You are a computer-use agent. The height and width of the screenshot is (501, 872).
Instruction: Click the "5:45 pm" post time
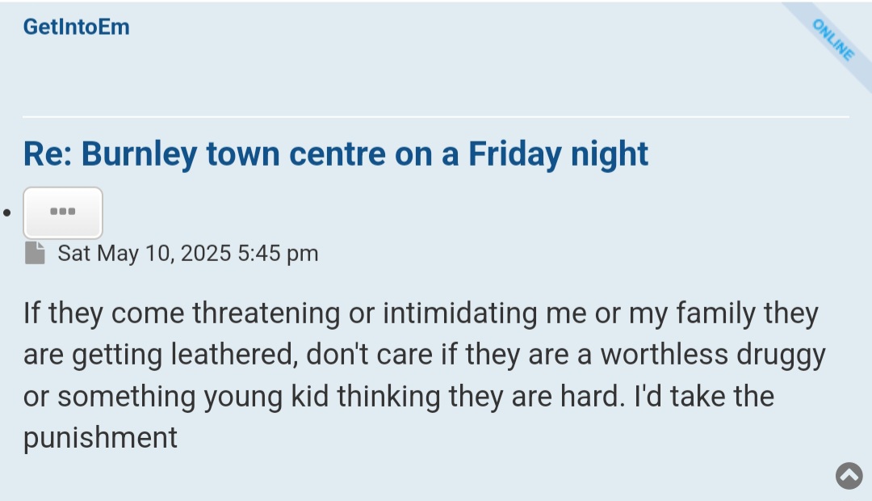coord(279,253)
